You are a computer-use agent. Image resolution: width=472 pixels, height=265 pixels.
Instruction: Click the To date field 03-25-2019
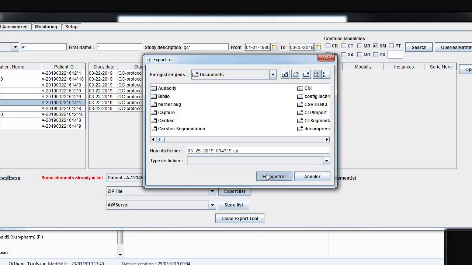click(302, 47)
